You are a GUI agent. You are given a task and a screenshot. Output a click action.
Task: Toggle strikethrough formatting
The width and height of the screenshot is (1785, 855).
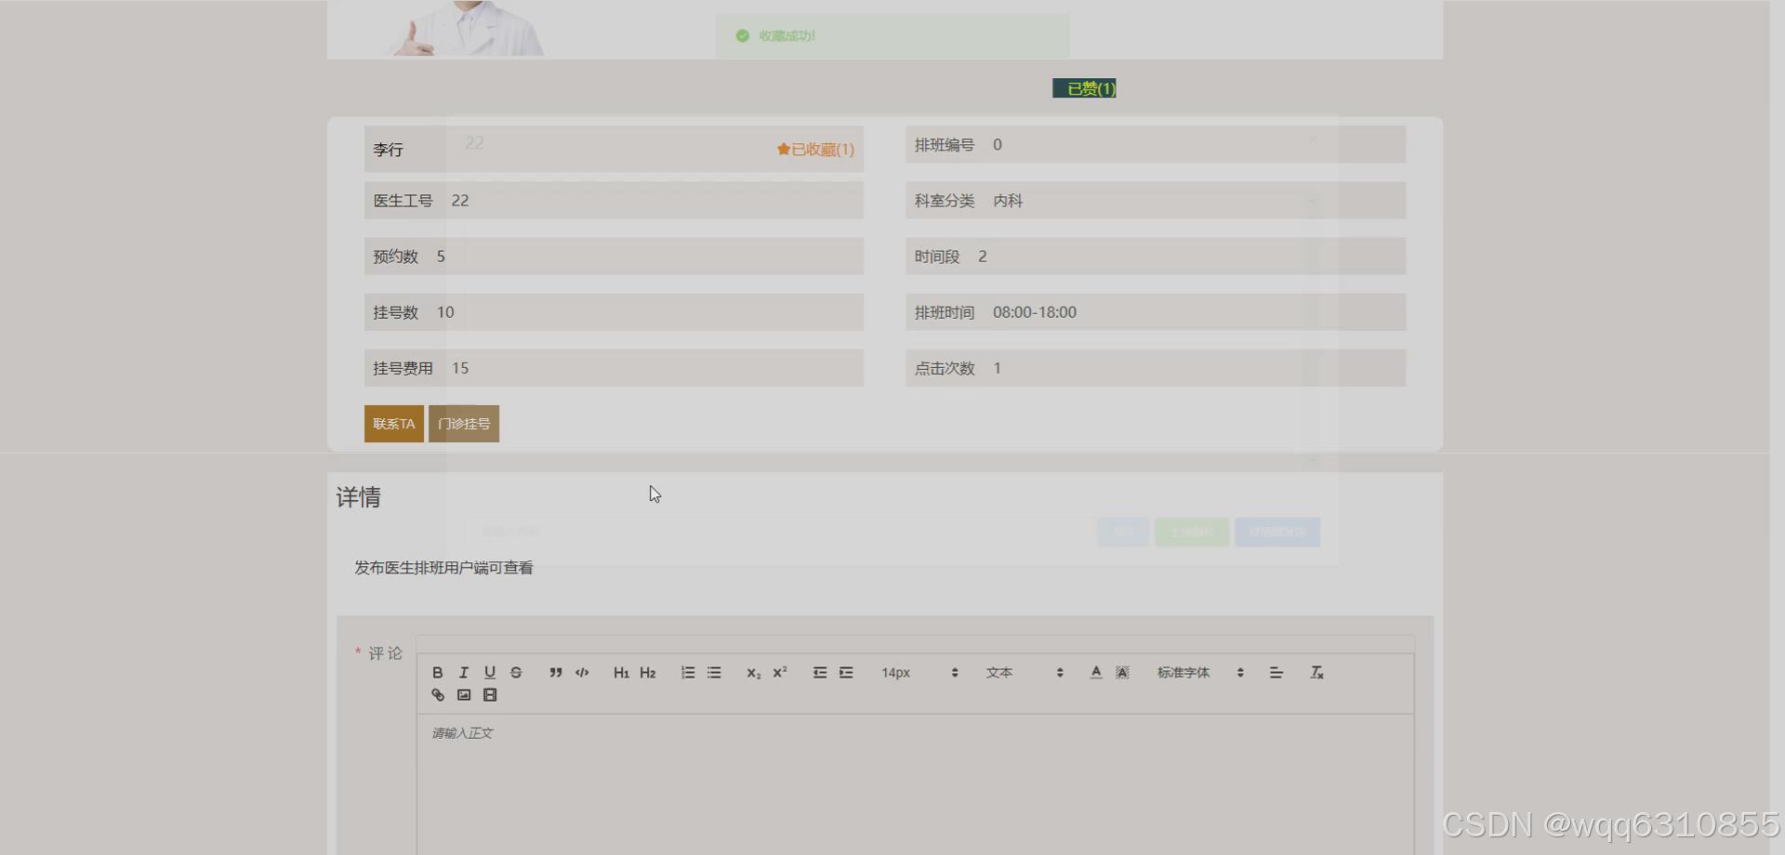(516, 673)
